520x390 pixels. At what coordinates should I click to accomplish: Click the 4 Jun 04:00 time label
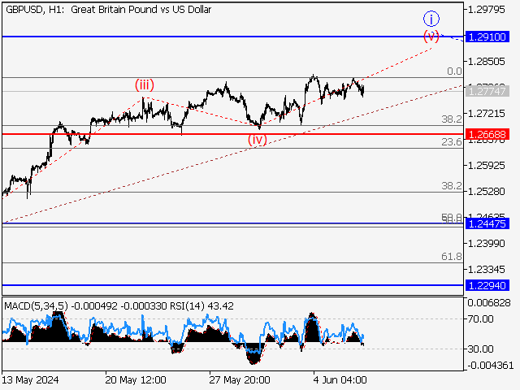pos(340,379)
